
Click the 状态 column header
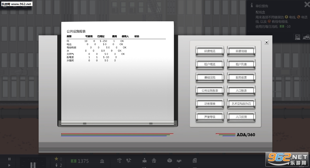(137, 36)
